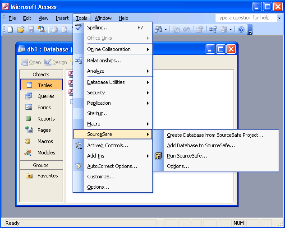Choose Add Database to SourceSafe...

click(216, 145)
